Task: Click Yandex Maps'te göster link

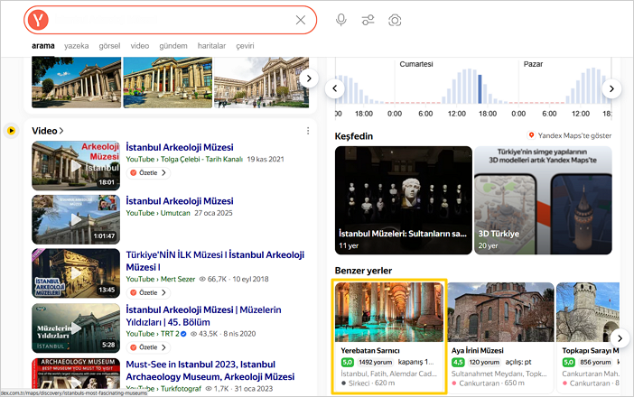Action: click(570, 135)
